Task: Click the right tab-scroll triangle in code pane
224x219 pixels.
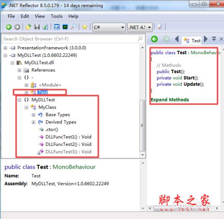Action: click(206, 39)
